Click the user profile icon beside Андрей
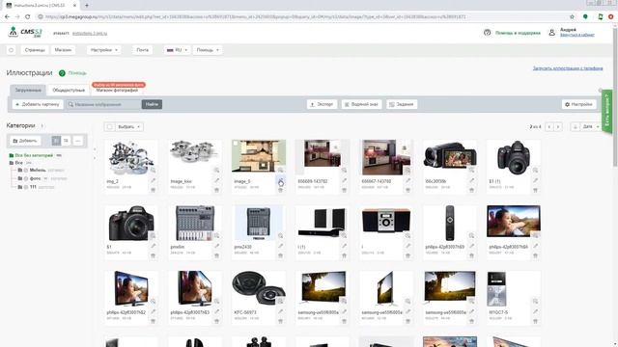Viewport: 618px width, 347px height. [551, 33]
